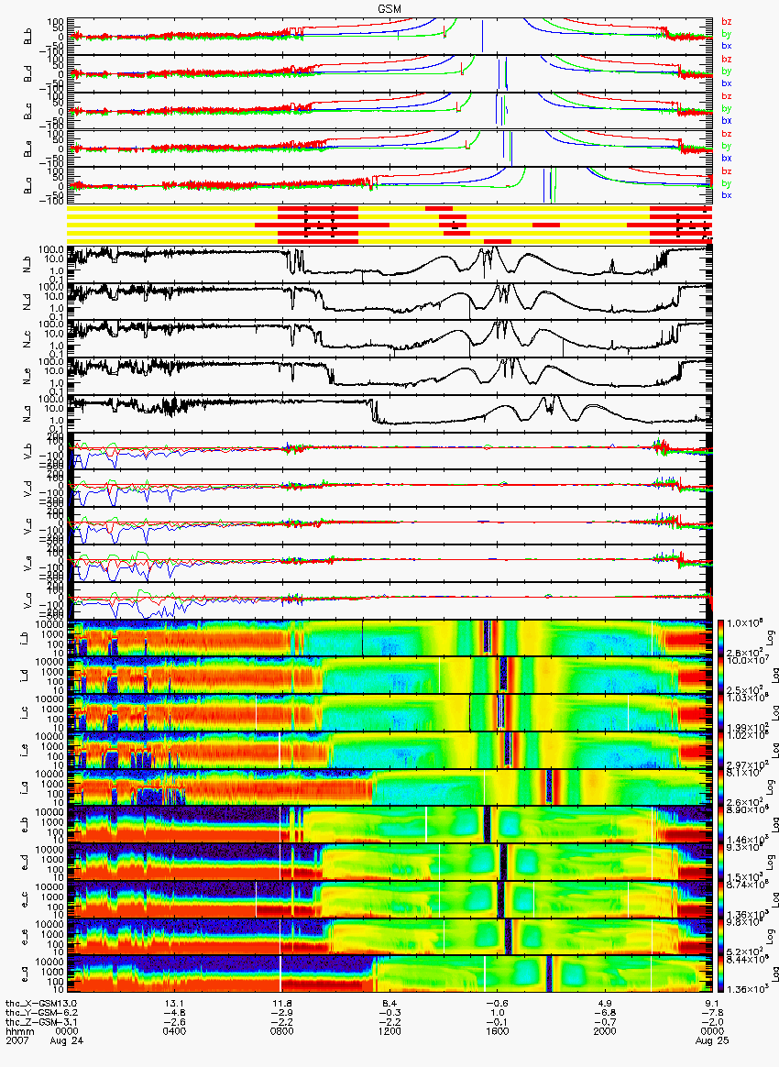Viewport: 779px width, 1067px height.
Task: Click inside the V_c velocity plot
Action: tap(389, 525)
